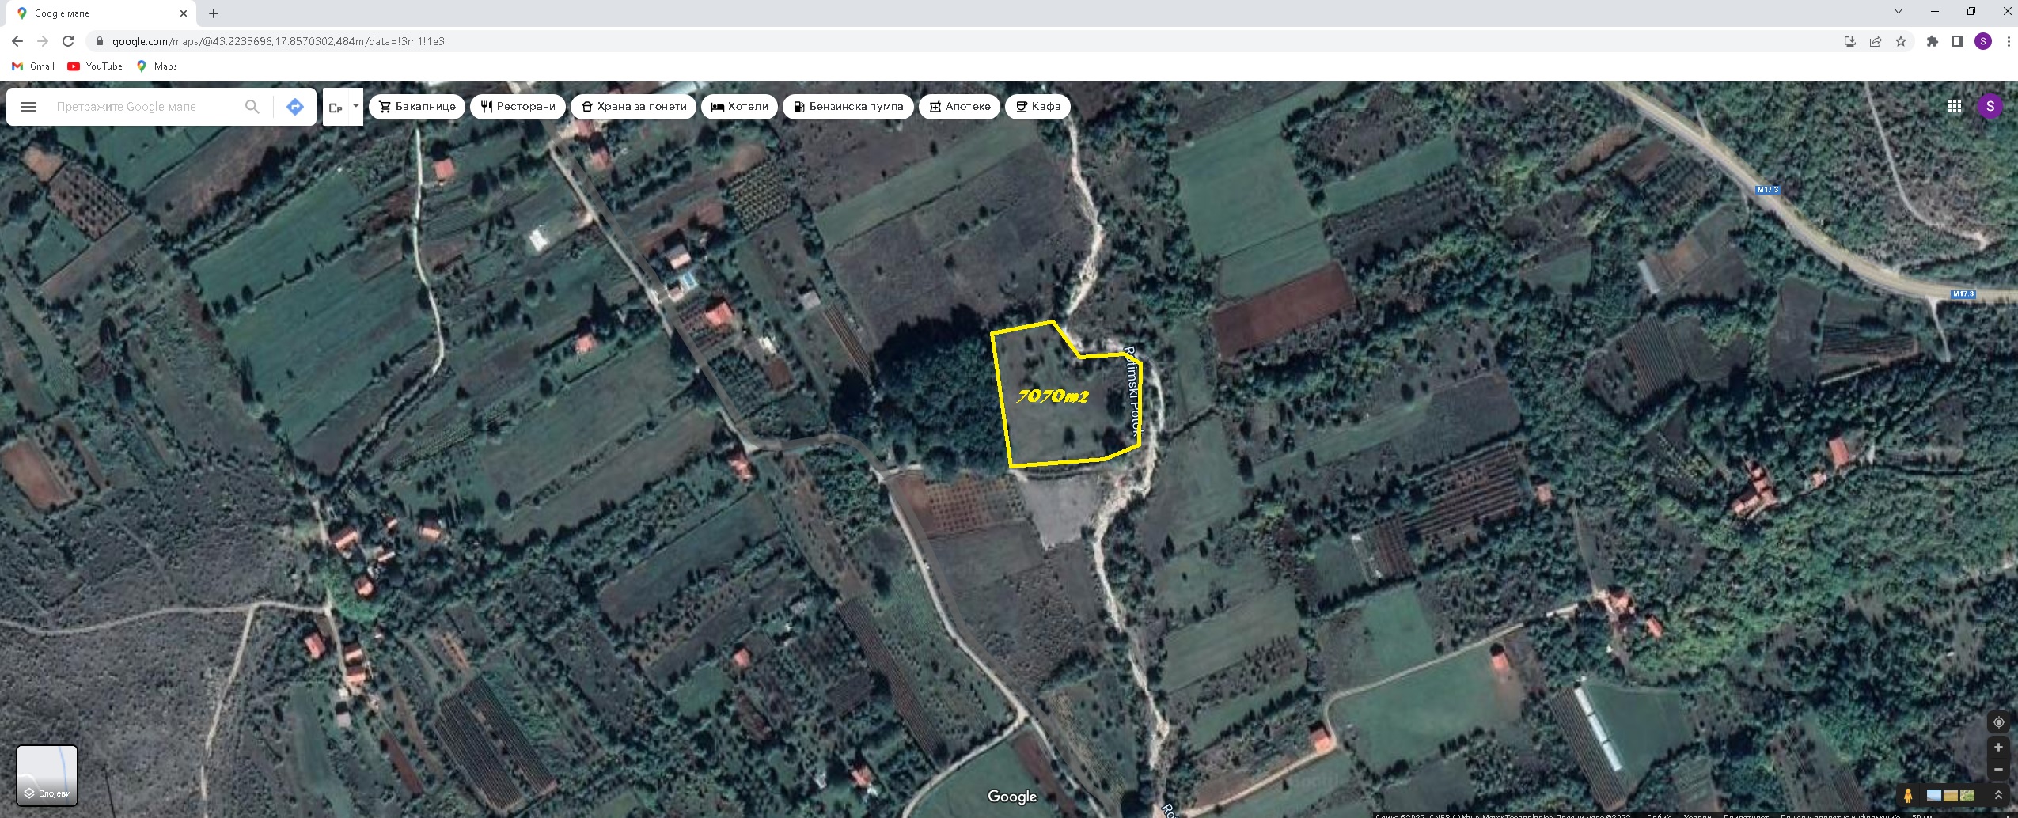Open the first imagery thumbnail near pegman
The width and height of the screenshot is (2018, 818).
click(x=1933, y=796)
